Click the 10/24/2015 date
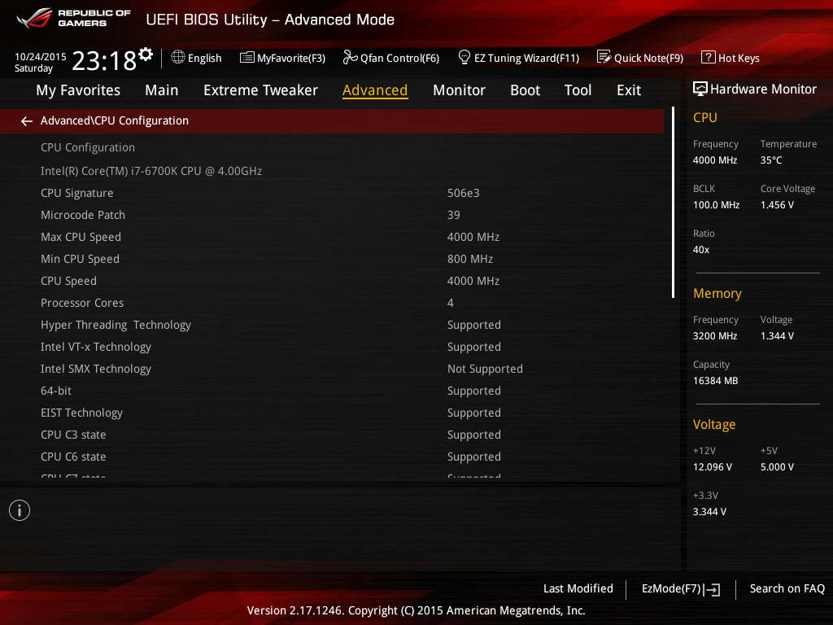 coord(41,56)
